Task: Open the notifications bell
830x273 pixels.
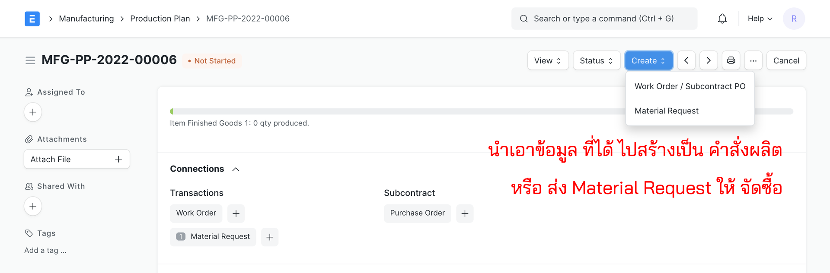Action: coord(722,19)
